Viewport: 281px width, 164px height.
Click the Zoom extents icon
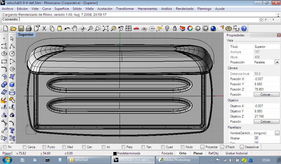click(x=105, y=28)
